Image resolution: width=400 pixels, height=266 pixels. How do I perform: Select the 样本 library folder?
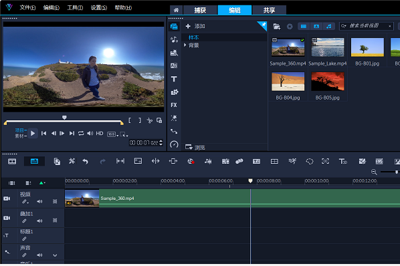point(193,37)
